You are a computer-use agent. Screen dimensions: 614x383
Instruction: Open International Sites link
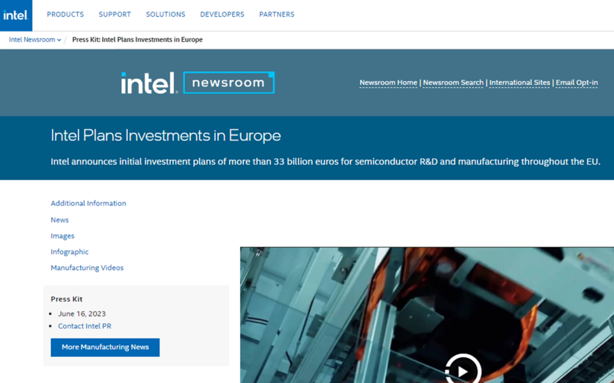coord(520,83)
